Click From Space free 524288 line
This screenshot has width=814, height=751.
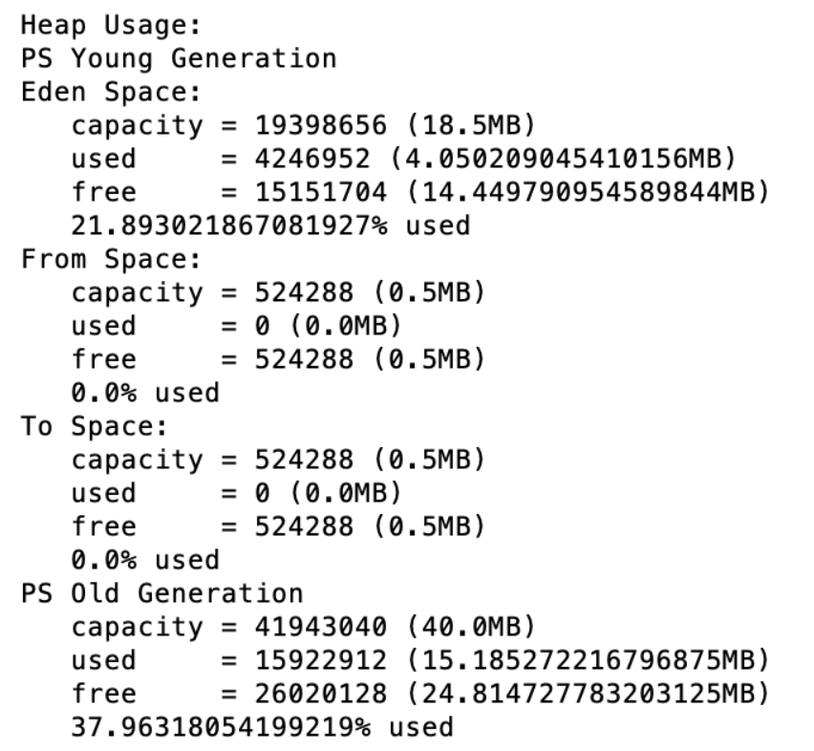(x=278, y=359)
